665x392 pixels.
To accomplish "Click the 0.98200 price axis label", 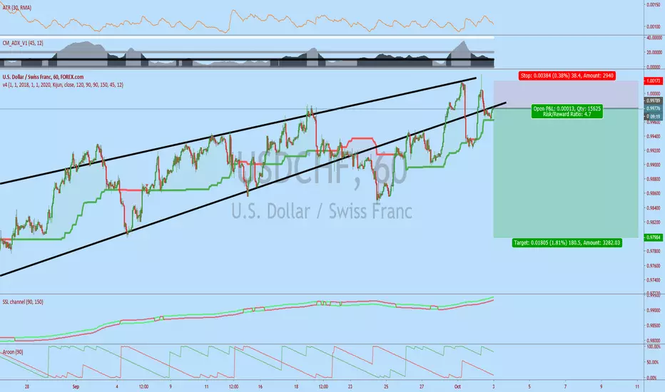I will [x=654, y=222].
